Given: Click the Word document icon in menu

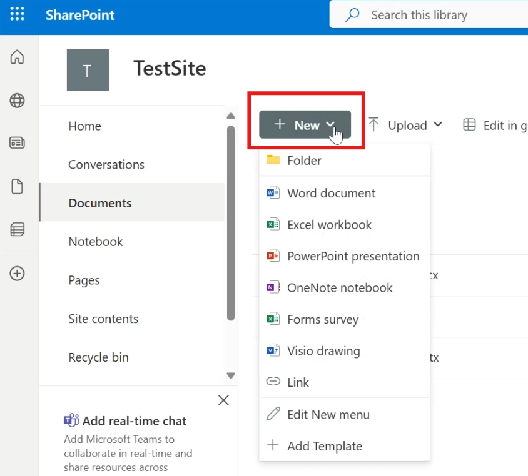Looking at the screenshot, I should (x=273, y=193).
